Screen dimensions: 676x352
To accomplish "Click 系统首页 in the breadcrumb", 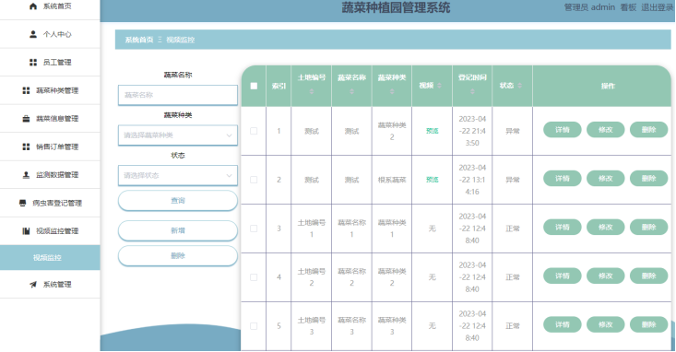I will coord(139,40).
